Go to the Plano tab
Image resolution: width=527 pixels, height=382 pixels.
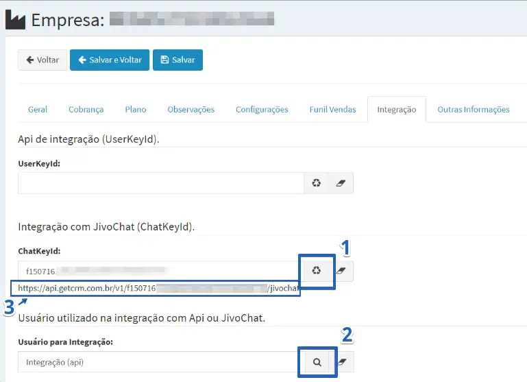[136, 109]
